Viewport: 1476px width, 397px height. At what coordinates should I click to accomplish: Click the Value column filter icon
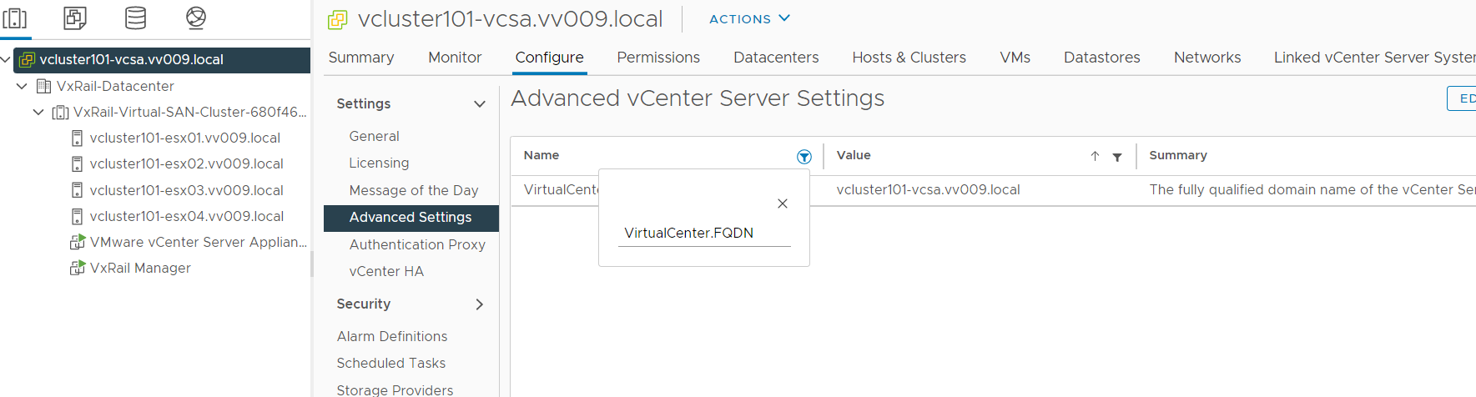1117,157
